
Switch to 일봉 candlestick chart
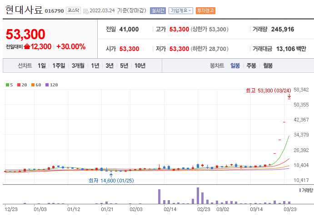(x=235, y=66)
